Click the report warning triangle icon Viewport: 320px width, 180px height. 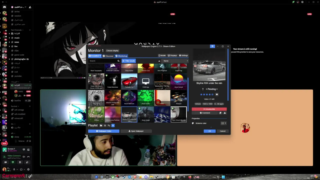[x=225, y=113]
